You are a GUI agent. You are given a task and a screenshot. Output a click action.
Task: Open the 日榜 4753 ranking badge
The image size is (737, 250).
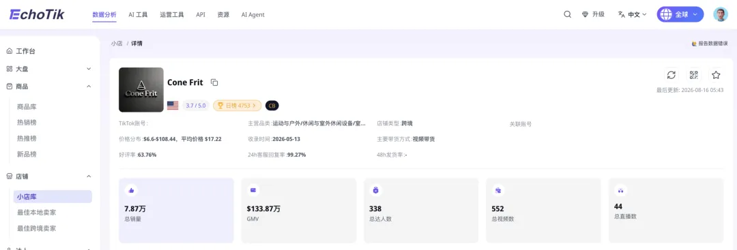coord(237,106)
